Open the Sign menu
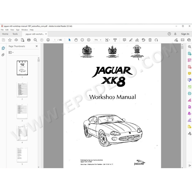 point(18,30)
